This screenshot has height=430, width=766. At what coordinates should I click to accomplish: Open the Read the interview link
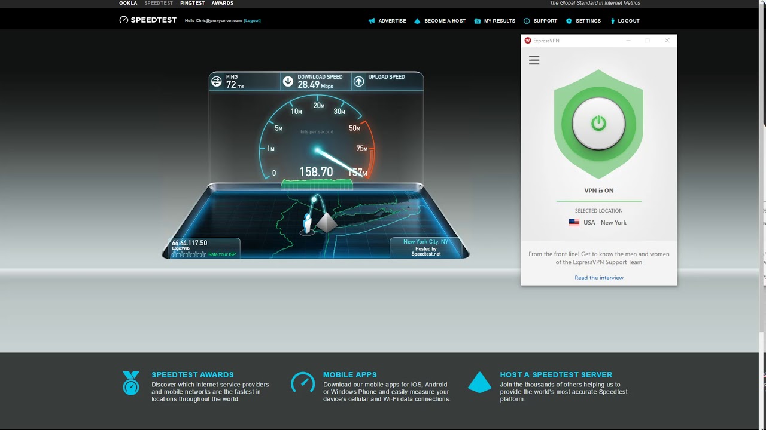[599, 278]
